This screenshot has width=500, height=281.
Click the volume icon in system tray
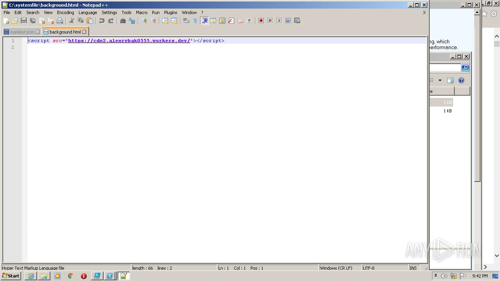tap(444, 276)
